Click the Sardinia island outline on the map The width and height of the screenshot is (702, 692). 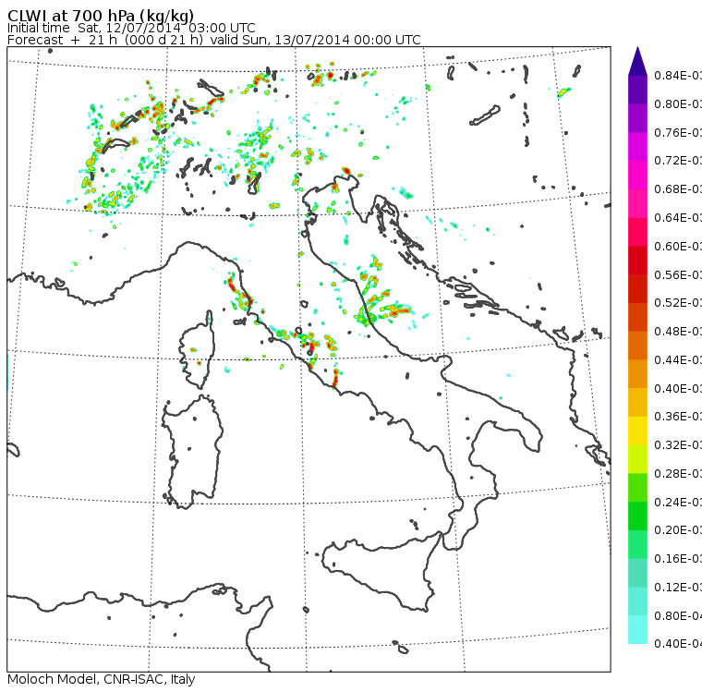pos(192,452)
